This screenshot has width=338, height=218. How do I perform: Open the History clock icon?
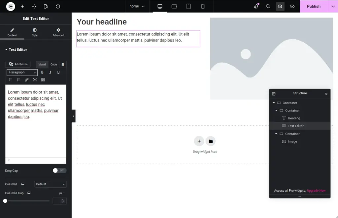pos(58,7)
